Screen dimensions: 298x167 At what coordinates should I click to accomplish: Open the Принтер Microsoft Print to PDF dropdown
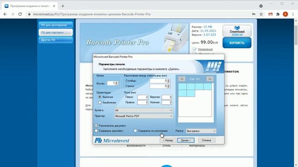coord(143,116)
